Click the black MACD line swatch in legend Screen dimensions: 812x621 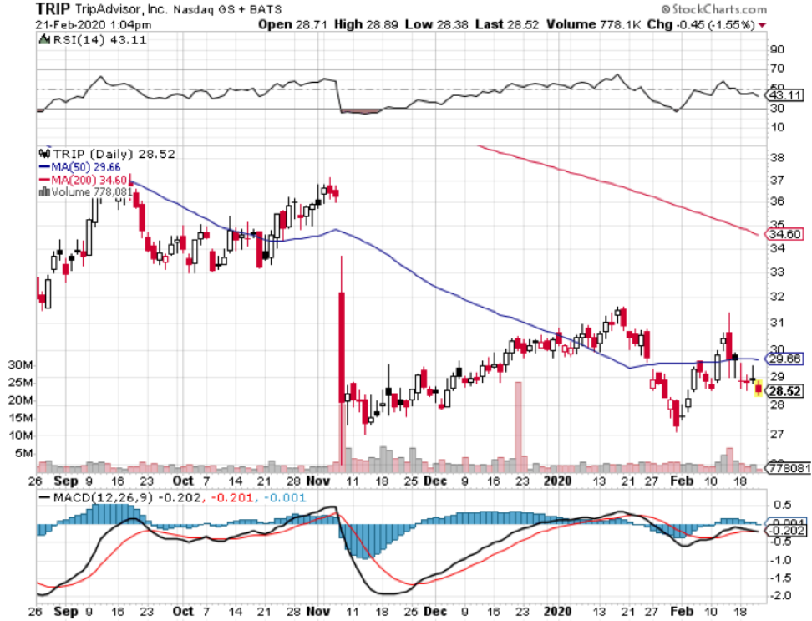coord(46,498)
